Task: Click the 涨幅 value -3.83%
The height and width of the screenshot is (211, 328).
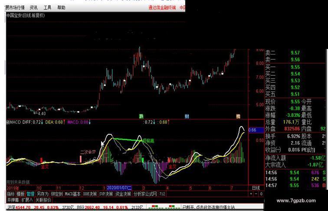Action: pyautogui.click(x=293, y=115)
